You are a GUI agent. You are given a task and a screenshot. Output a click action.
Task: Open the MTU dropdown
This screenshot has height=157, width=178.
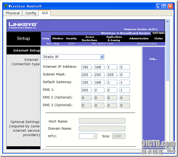(x=88, y=136)
